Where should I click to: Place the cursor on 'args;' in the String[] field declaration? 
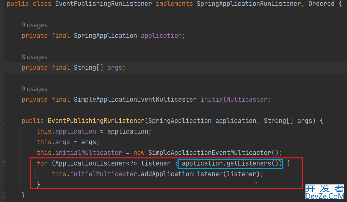coord(116,68)
